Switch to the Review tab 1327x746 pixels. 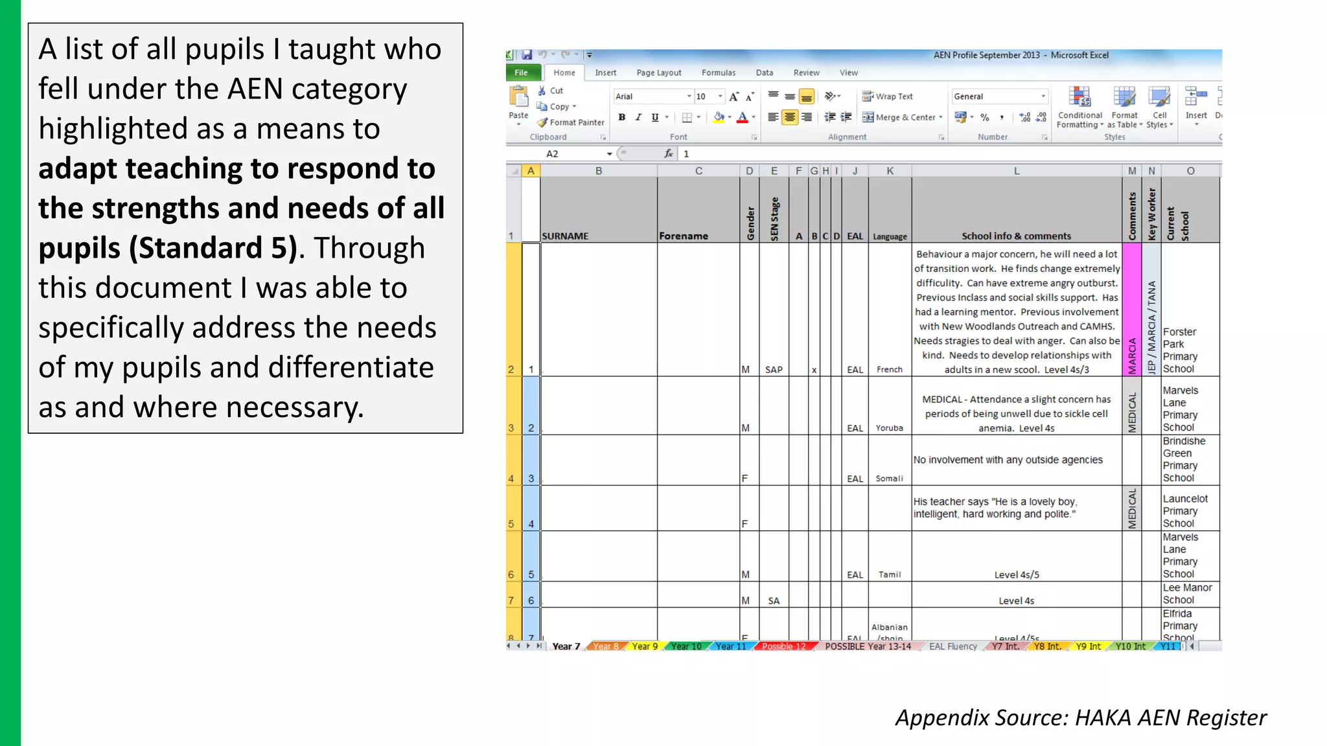[x=806, y=73]
